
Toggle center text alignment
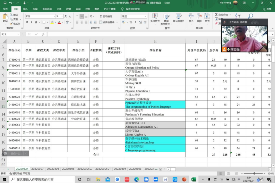[82, 22]
